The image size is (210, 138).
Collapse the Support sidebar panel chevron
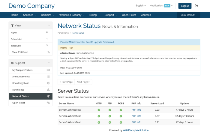pyautogui.click(x=49, y=63)
